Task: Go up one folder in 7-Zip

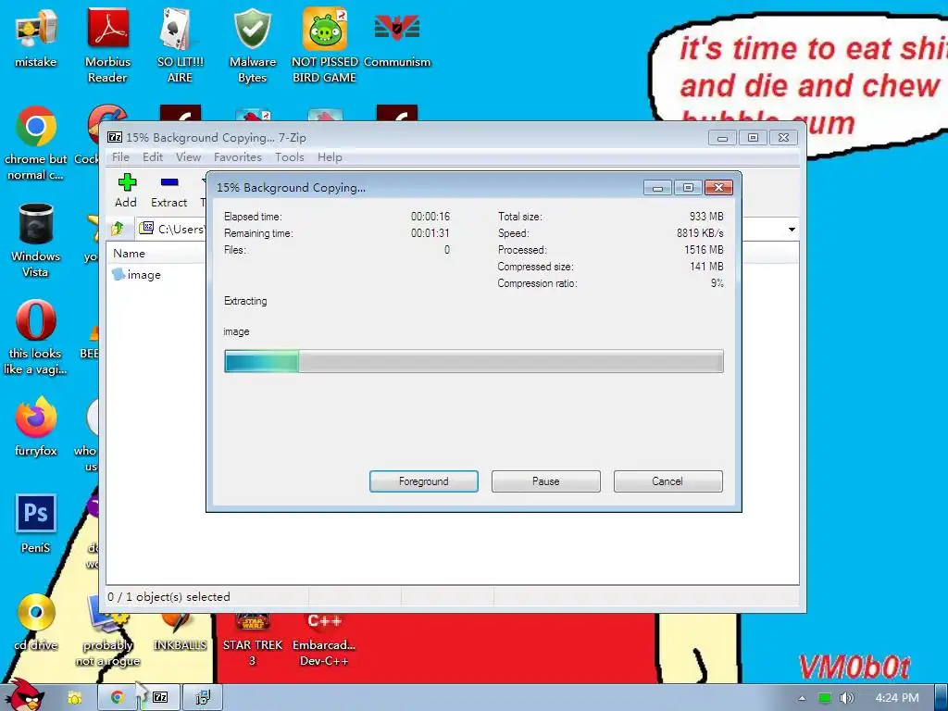Action: [118, 229]
